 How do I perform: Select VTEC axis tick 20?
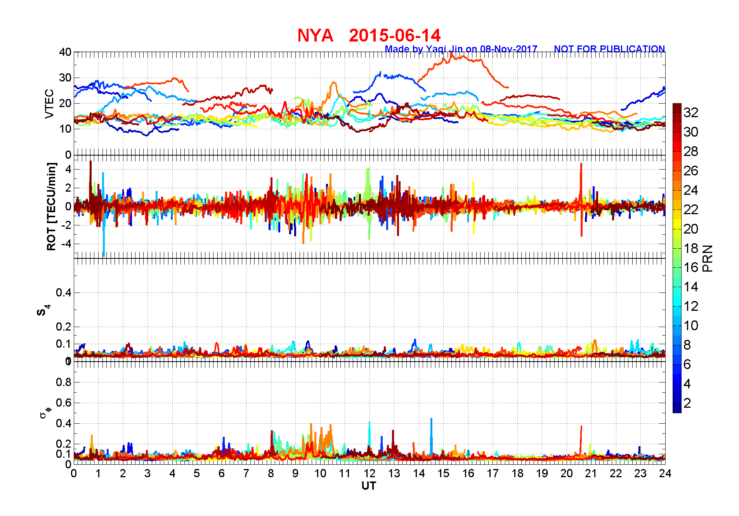click(65, 103)
